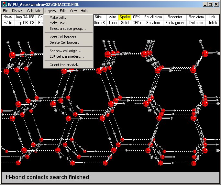Open the View menu

73,11
